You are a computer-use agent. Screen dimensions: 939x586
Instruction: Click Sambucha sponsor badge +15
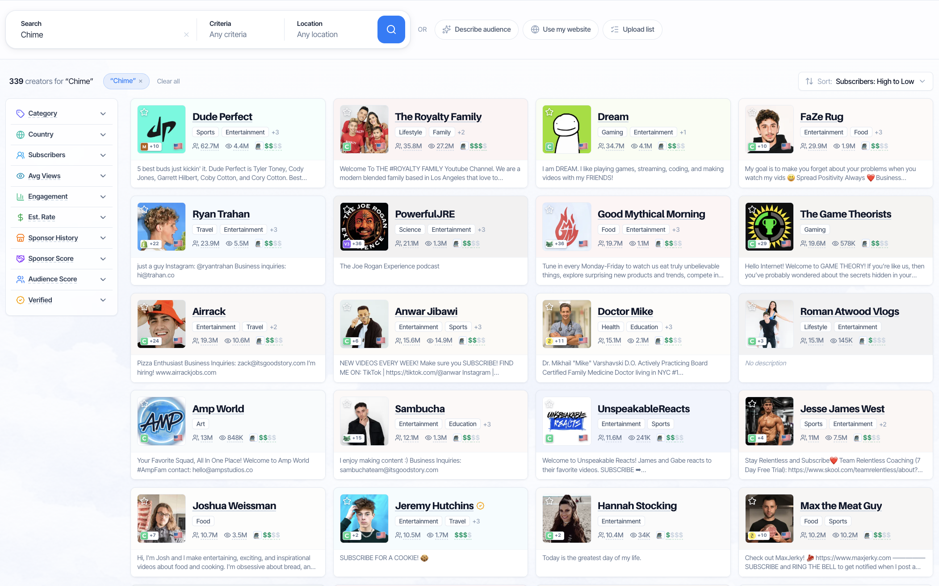(x=353, y=438)
